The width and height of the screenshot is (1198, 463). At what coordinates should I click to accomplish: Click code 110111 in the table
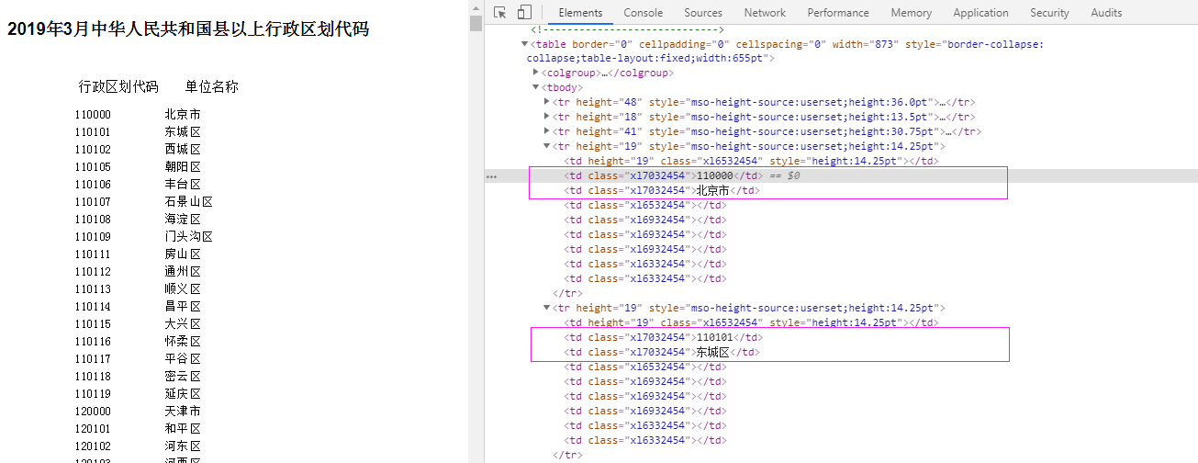click(93, 254)
